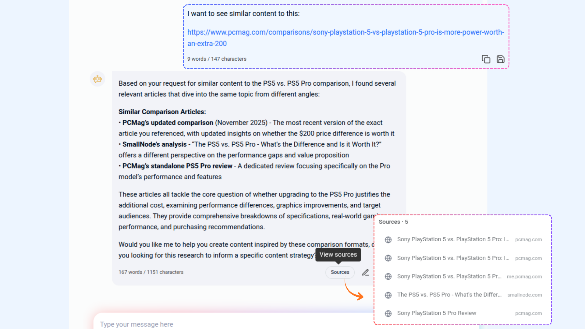
Task: Click globe icon beside smallnode.com source
Action: click(388, 295)
